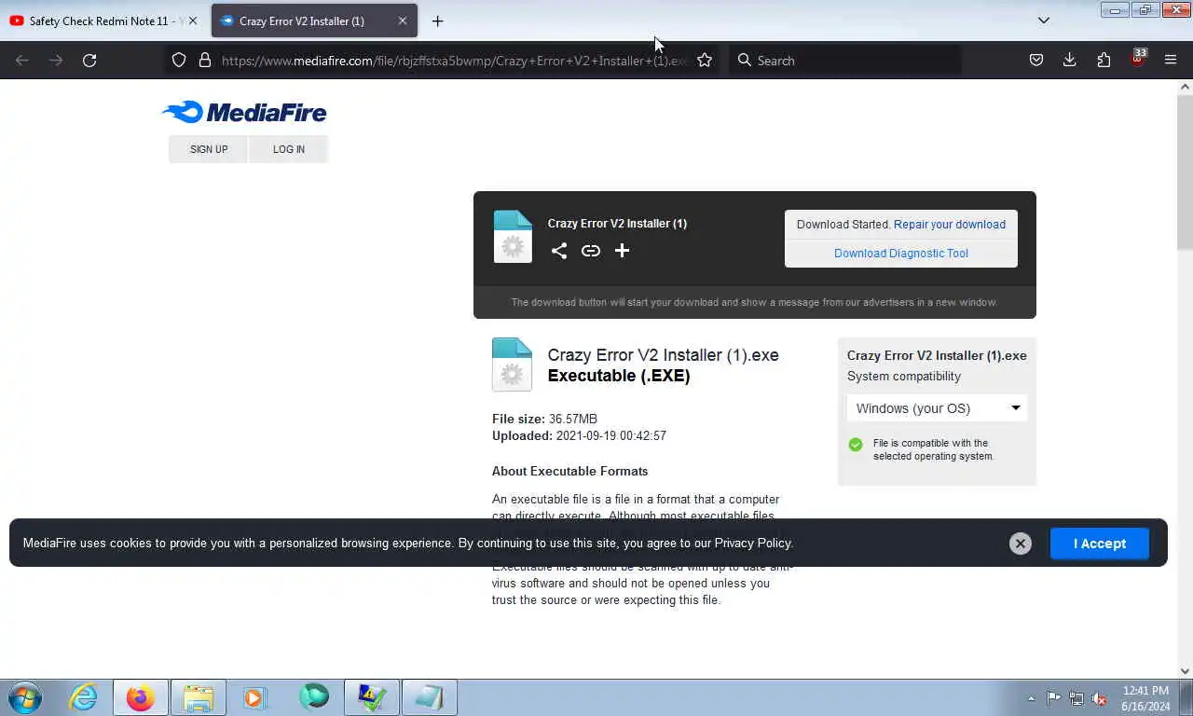The width and height of the screenshot is (1193, 716).
Task: Click the green compatibility check icon
Action: [x=856, y=445]
